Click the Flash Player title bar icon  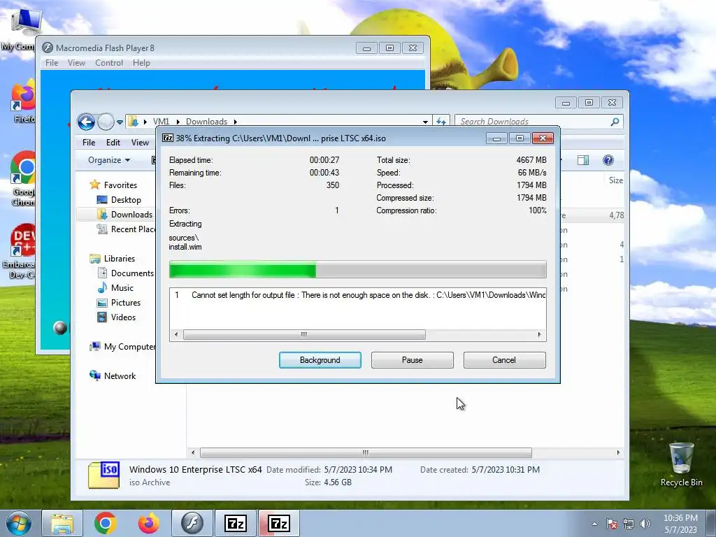point(48,48)
